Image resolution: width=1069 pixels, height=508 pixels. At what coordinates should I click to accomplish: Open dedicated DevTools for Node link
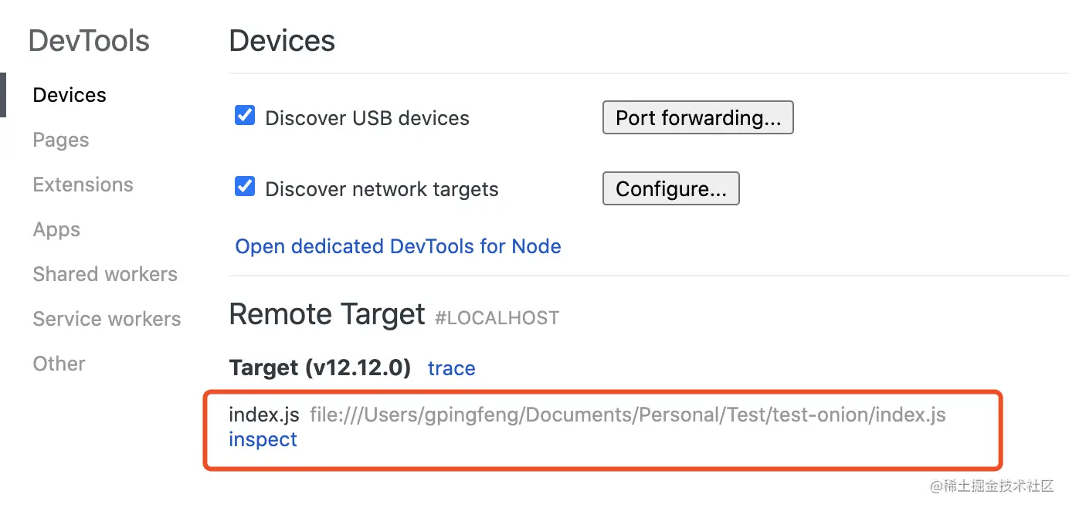pyautogui.click(x=398, y=246)
